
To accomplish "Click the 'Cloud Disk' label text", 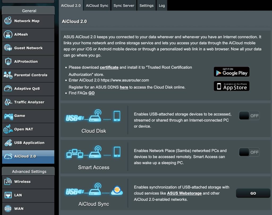I will [x=94, y=131].
